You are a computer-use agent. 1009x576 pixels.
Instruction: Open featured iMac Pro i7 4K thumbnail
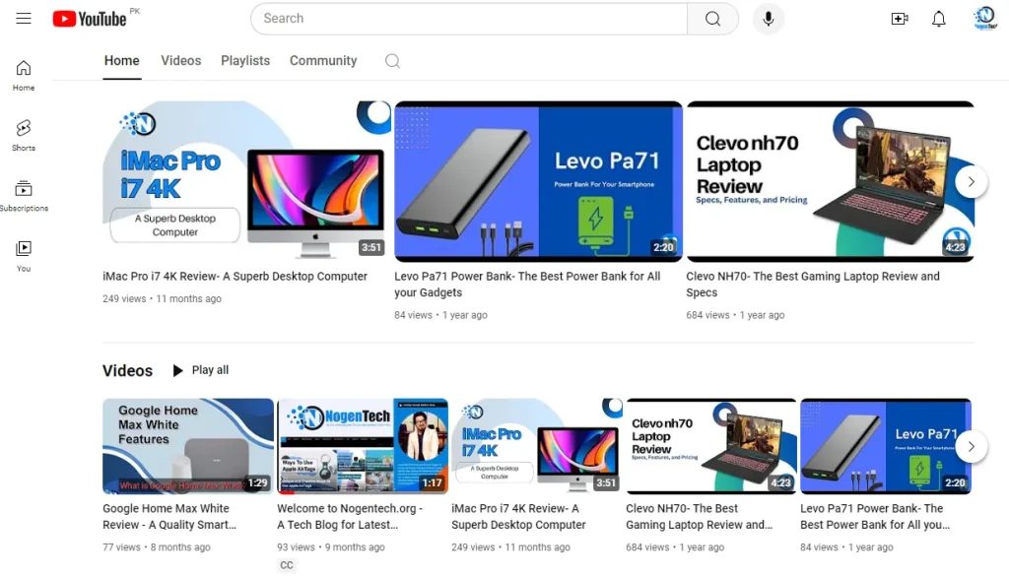(x=246, y=181)
